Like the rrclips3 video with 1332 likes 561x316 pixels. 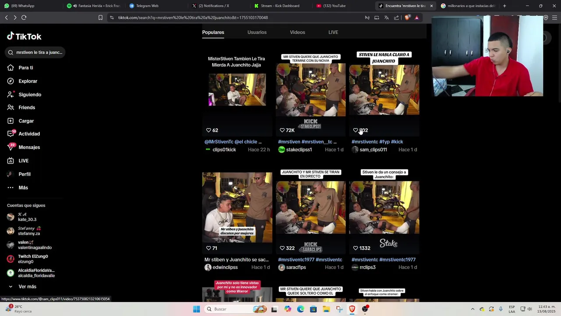(355, 248)
